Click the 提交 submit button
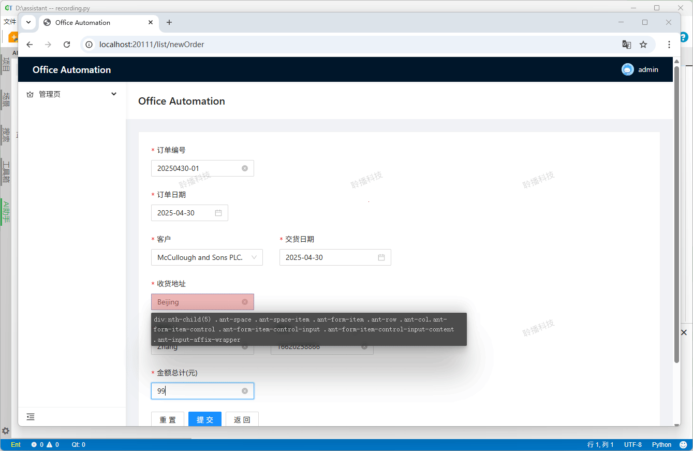This screenshot has height=451, width=693. [204, 419]
